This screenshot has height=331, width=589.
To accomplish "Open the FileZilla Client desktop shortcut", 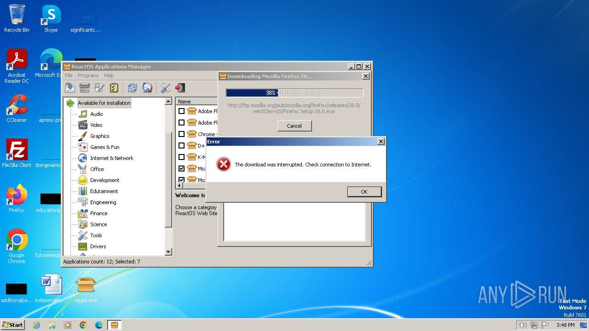I will click(17, 154).
